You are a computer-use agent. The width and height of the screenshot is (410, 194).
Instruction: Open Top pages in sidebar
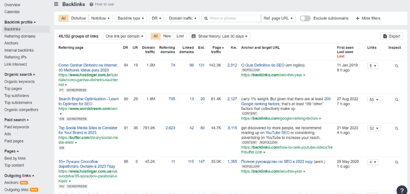pyautogui.click(x=13, y=89)
